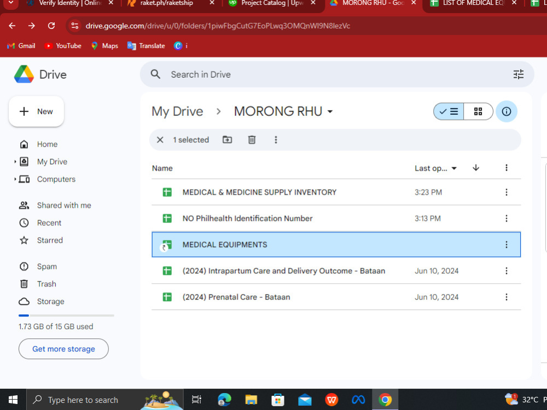The height and width of the screenshot is (410, 547).
Task: Switch to LIST OF MEDICAL EQ tab
Action: (473, 3)
